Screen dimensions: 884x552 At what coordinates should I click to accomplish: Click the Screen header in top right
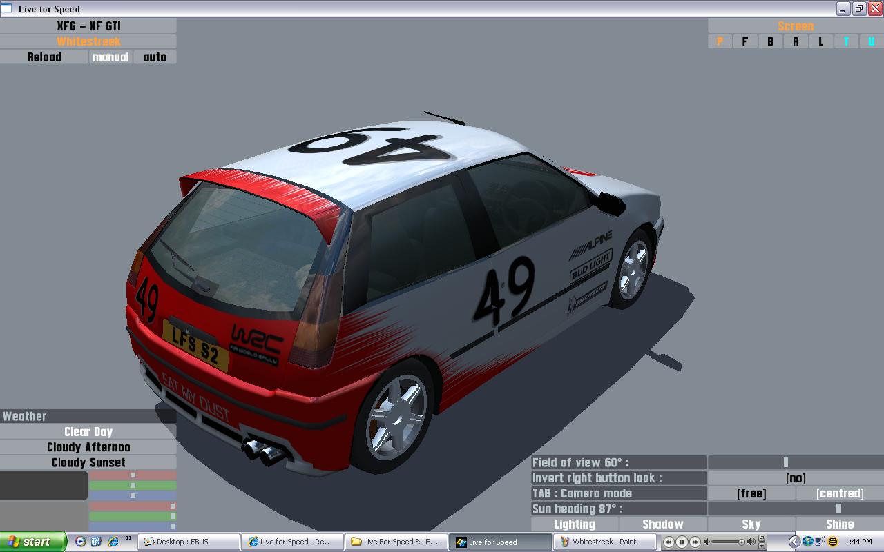pos(796,26)
